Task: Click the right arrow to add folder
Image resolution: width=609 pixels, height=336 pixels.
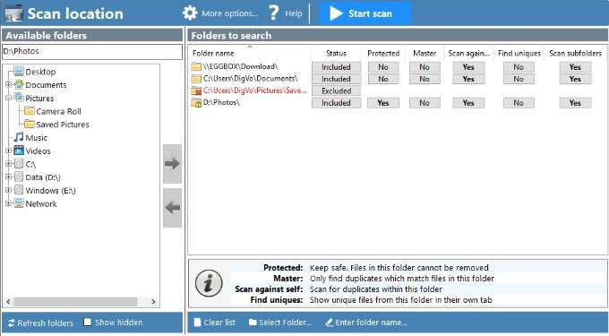Action: 172,164
